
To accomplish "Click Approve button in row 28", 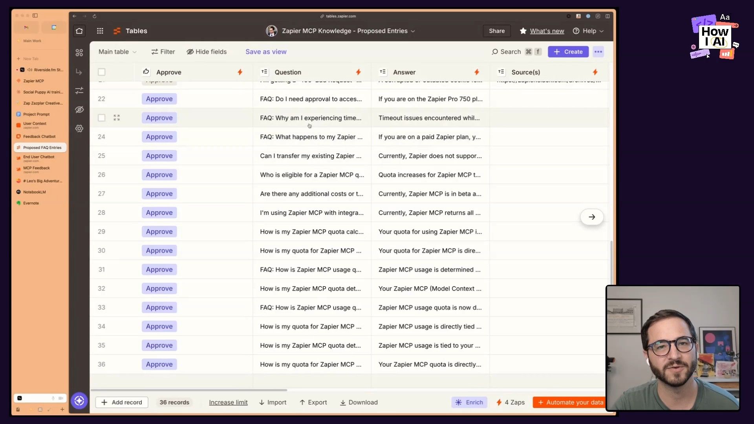I will pyautogui.click(x=159, y=213).
